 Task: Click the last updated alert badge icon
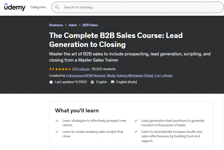[51, 82]
